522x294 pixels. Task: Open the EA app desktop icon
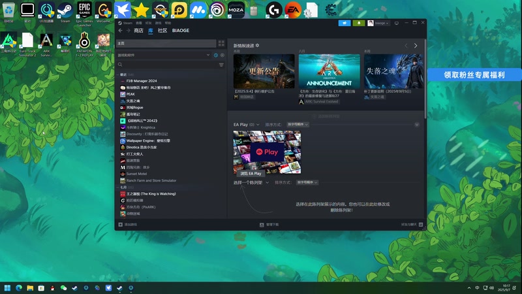293,10
